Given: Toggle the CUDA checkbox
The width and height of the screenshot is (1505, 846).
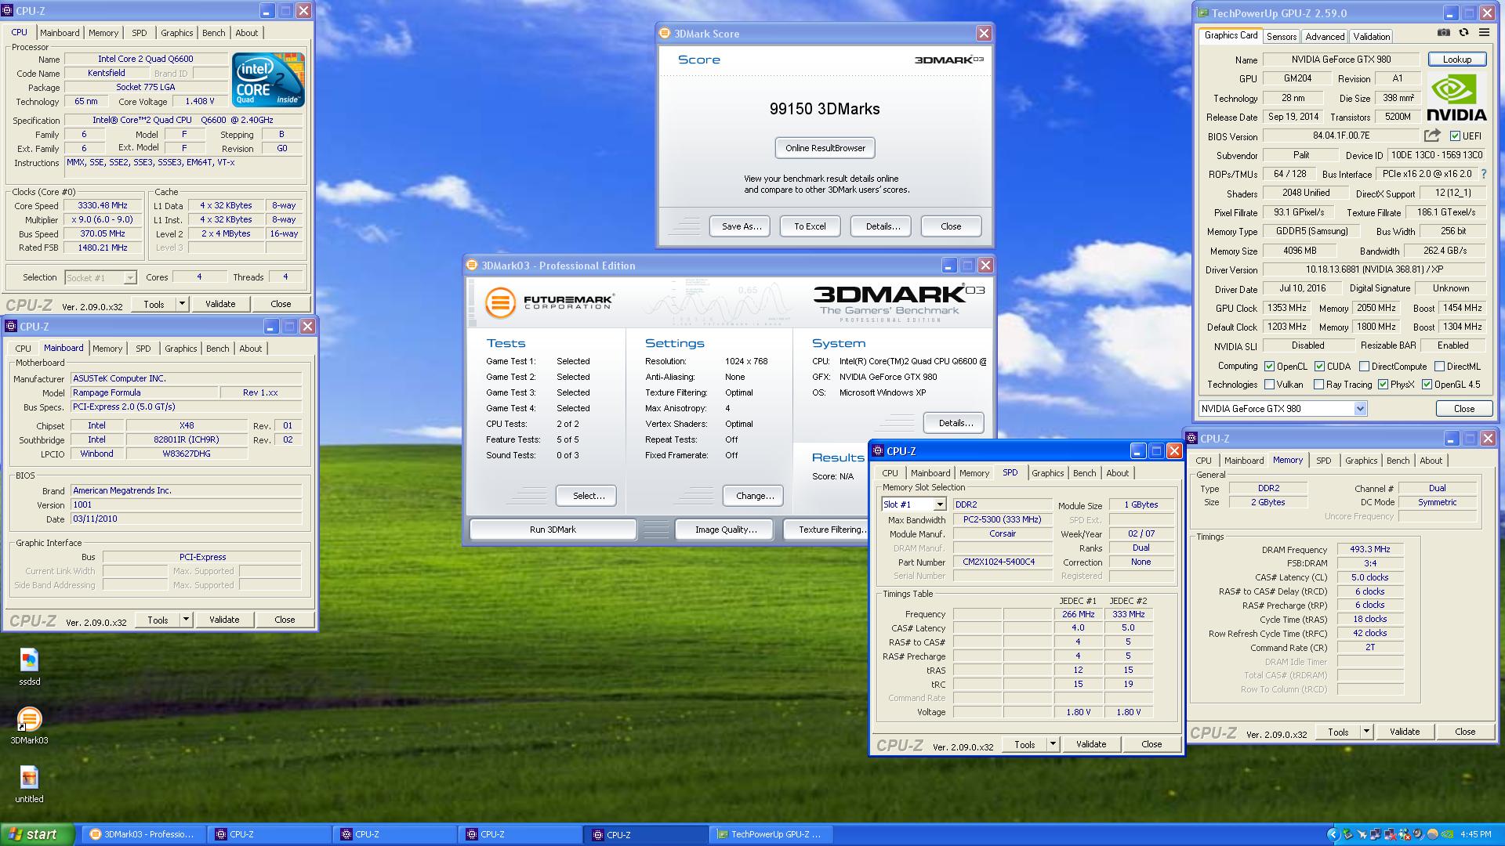Looking at the screenshot, I should 1319,366.
